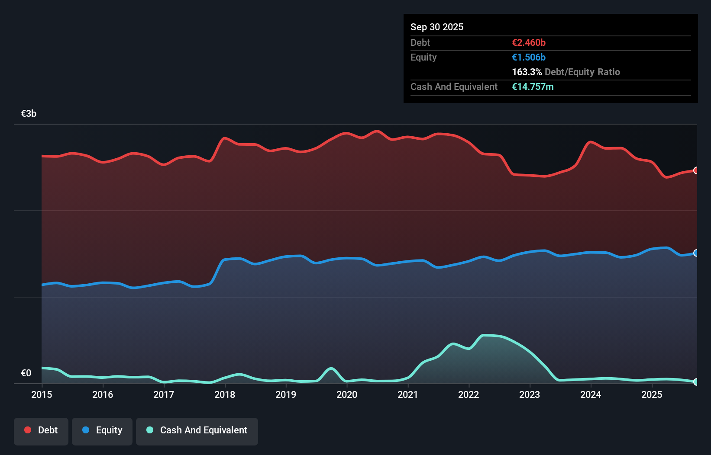Select the Debt endpoint marker on chart
The width and height of the screenshot is (711, 455).
(x=696, y=171)
